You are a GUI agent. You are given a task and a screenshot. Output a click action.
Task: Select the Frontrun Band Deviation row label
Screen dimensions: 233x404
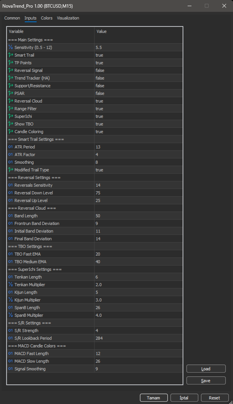pos(37,223)
